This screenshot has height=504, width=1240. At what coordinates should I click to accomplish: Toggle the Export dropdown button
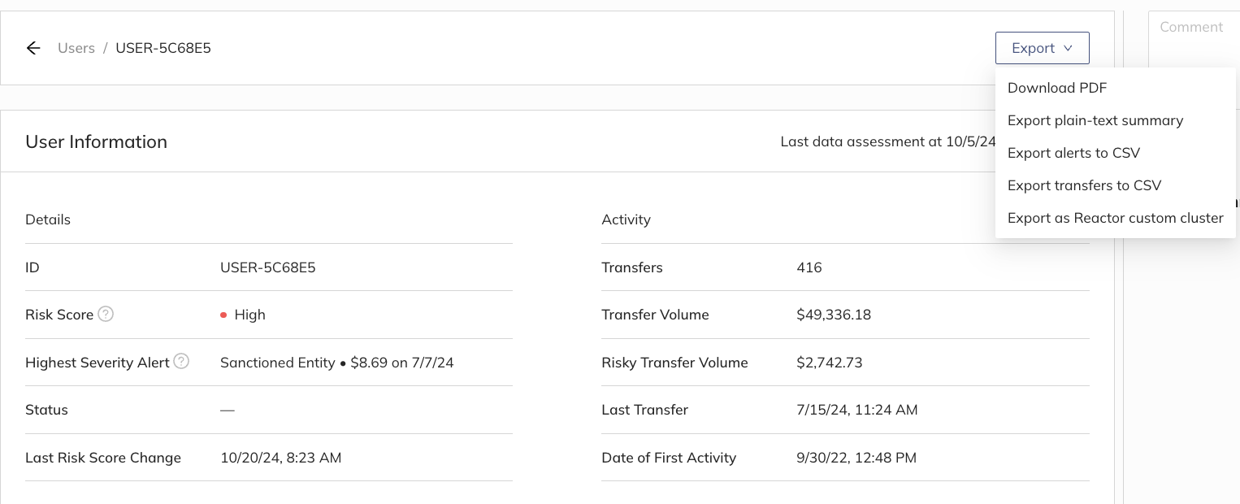coord(1042,48)
